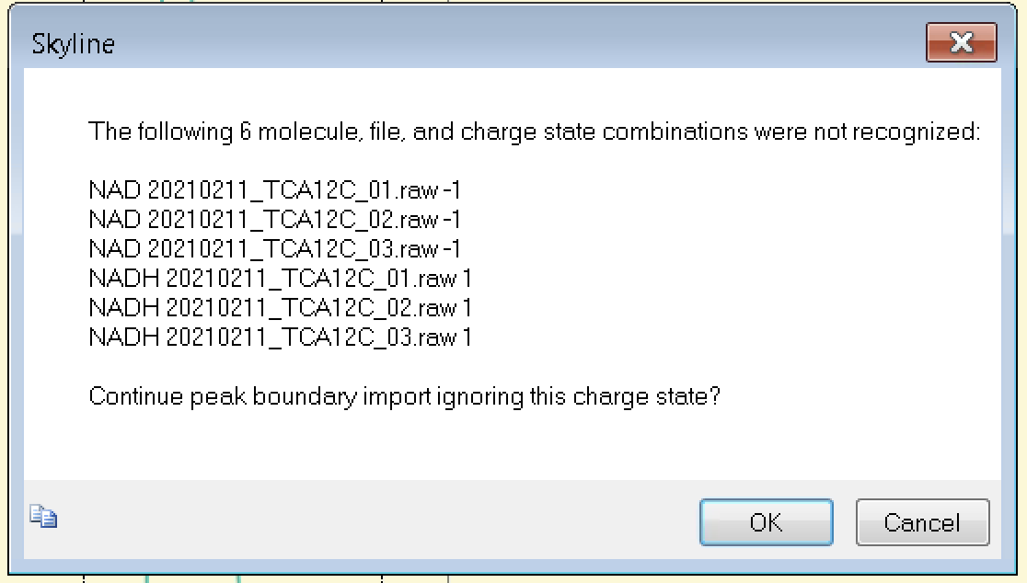Click the OK button
This screenshot has height=583, width=1027.
[x=766, y=522]
